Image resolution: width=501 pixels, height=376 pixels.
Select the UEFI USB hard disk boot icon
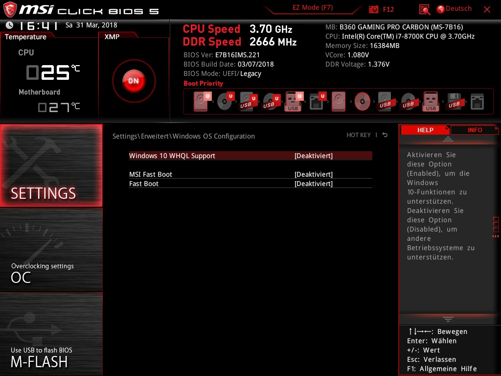(x=249, y=101)
